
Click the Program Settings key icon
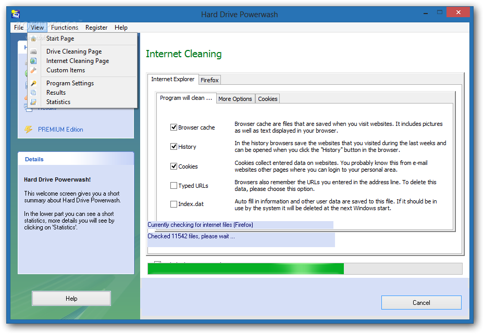33,83
